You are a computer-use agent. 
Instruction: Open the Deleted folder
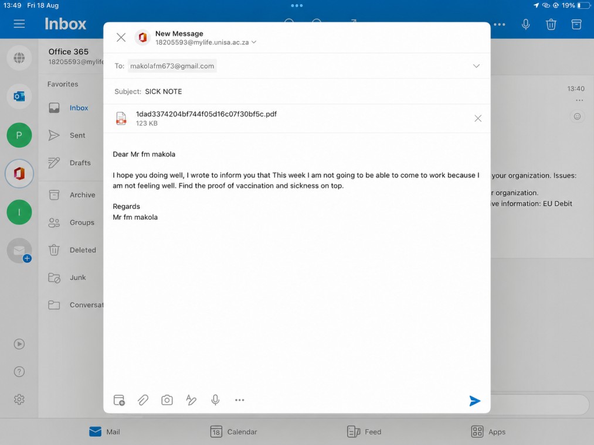[72, 250]
